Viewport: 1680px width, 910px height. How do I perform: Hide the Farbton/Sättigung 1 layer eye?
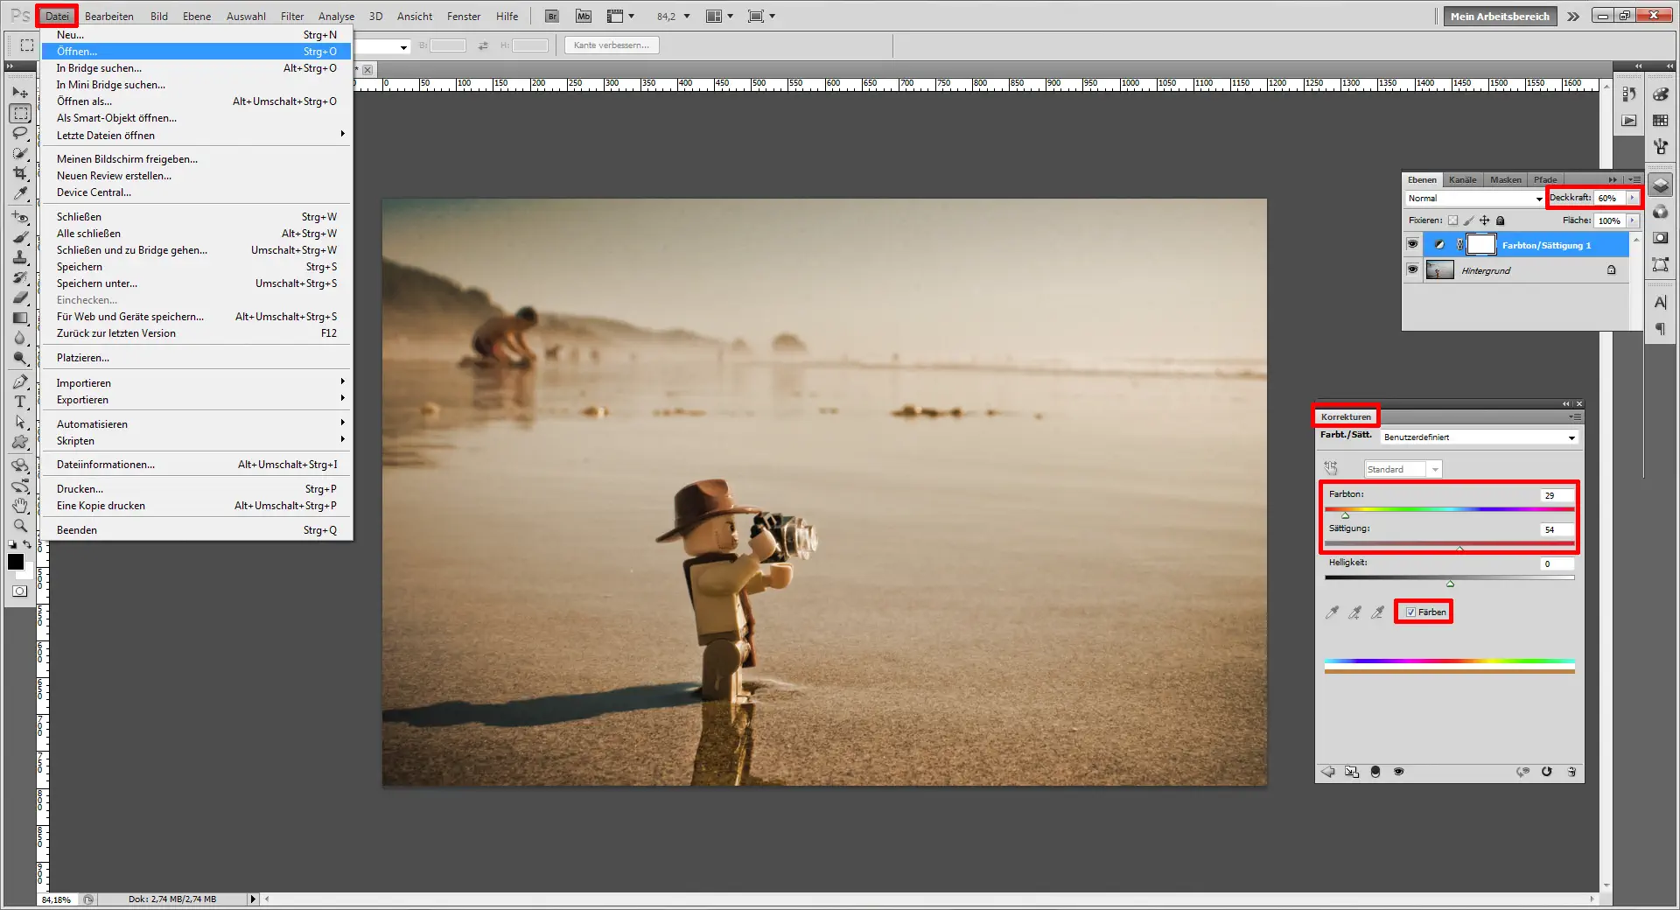click(1412, 244)
